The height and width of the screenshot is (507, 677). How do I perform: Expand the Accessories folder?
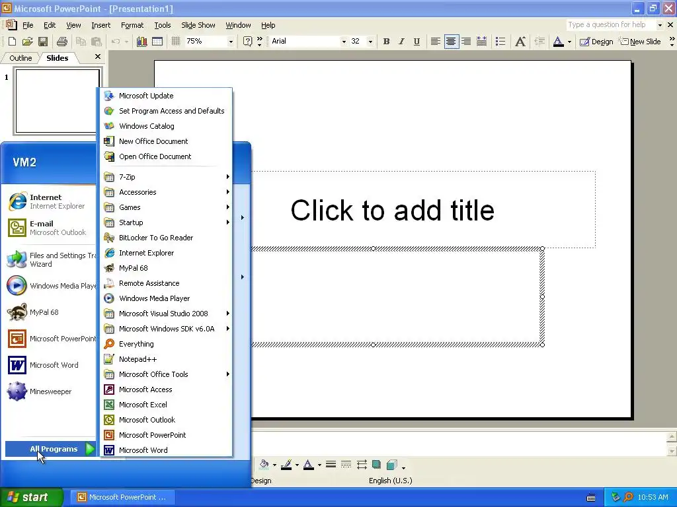click(x=166, y=192)
